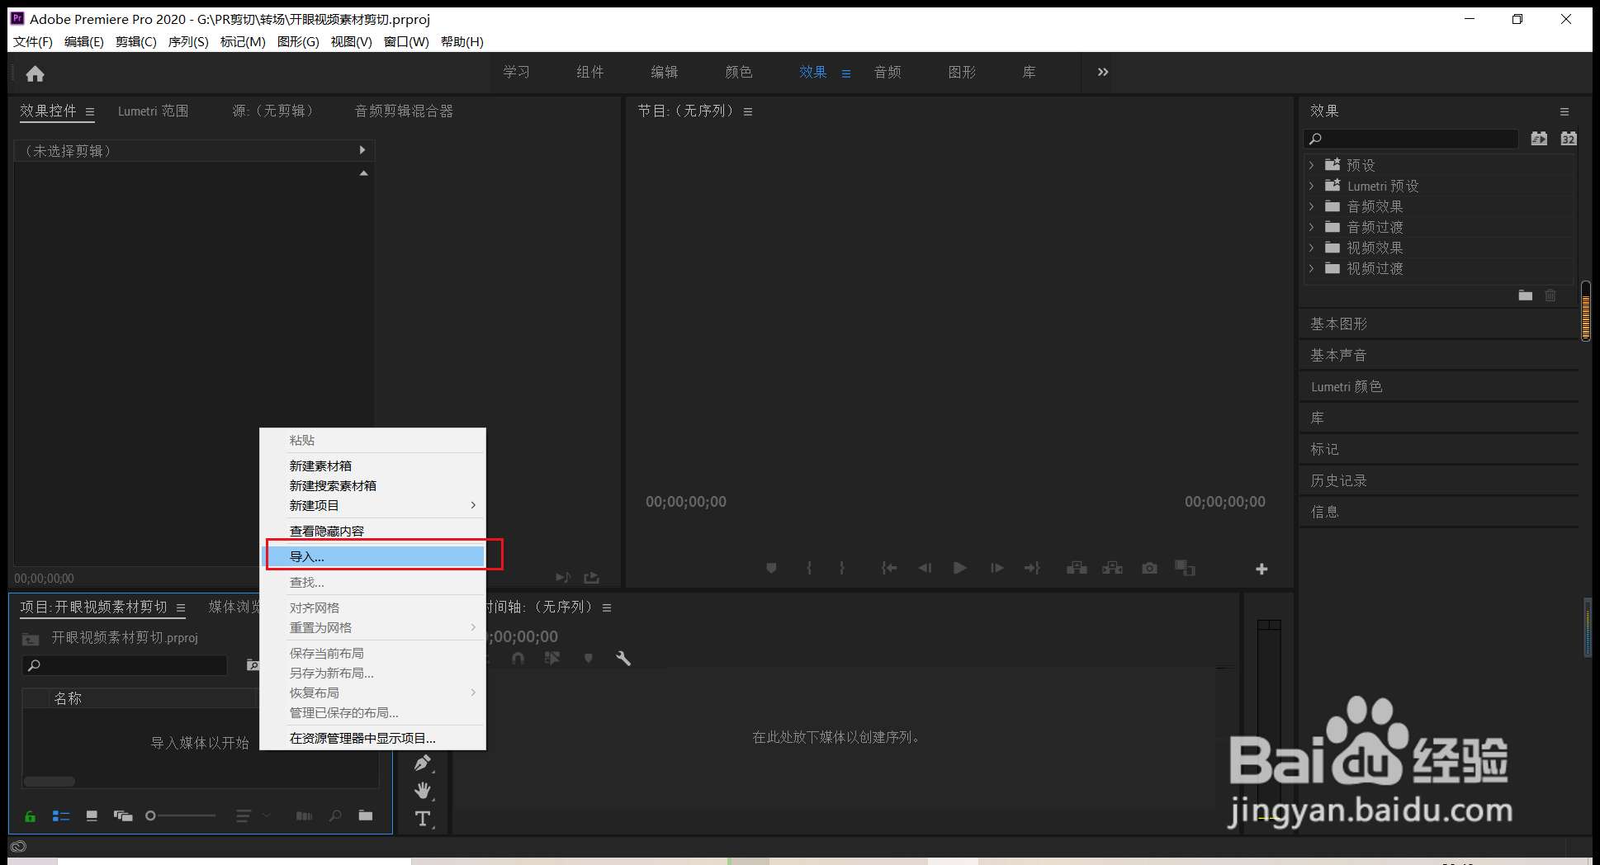Screen dimensions: 1600x865
Task: Click Mark In button
Action: pos(809,568)
